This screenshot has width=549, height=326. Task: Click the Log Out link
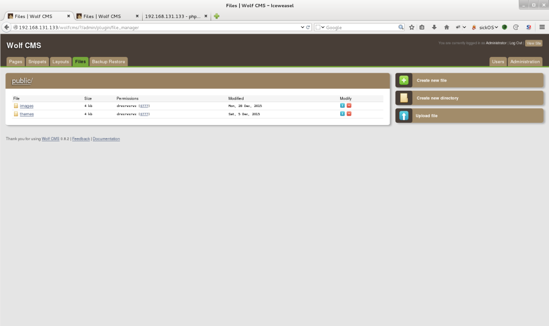(515, 43)
